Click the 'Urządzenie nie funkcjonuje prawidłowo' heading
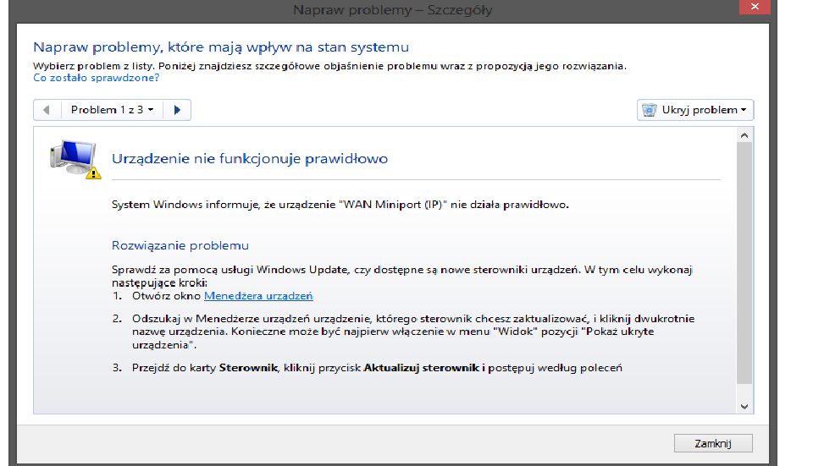Viewport: 813px width, 466px height. coord(250,158)
